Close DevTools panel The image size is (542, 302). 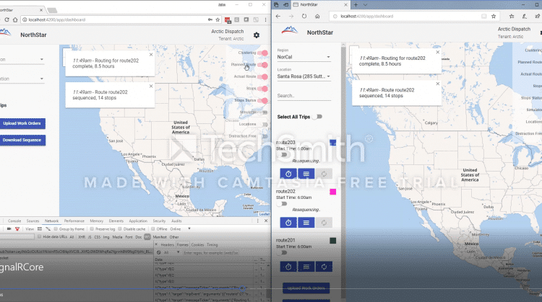[x=266, y=221]
